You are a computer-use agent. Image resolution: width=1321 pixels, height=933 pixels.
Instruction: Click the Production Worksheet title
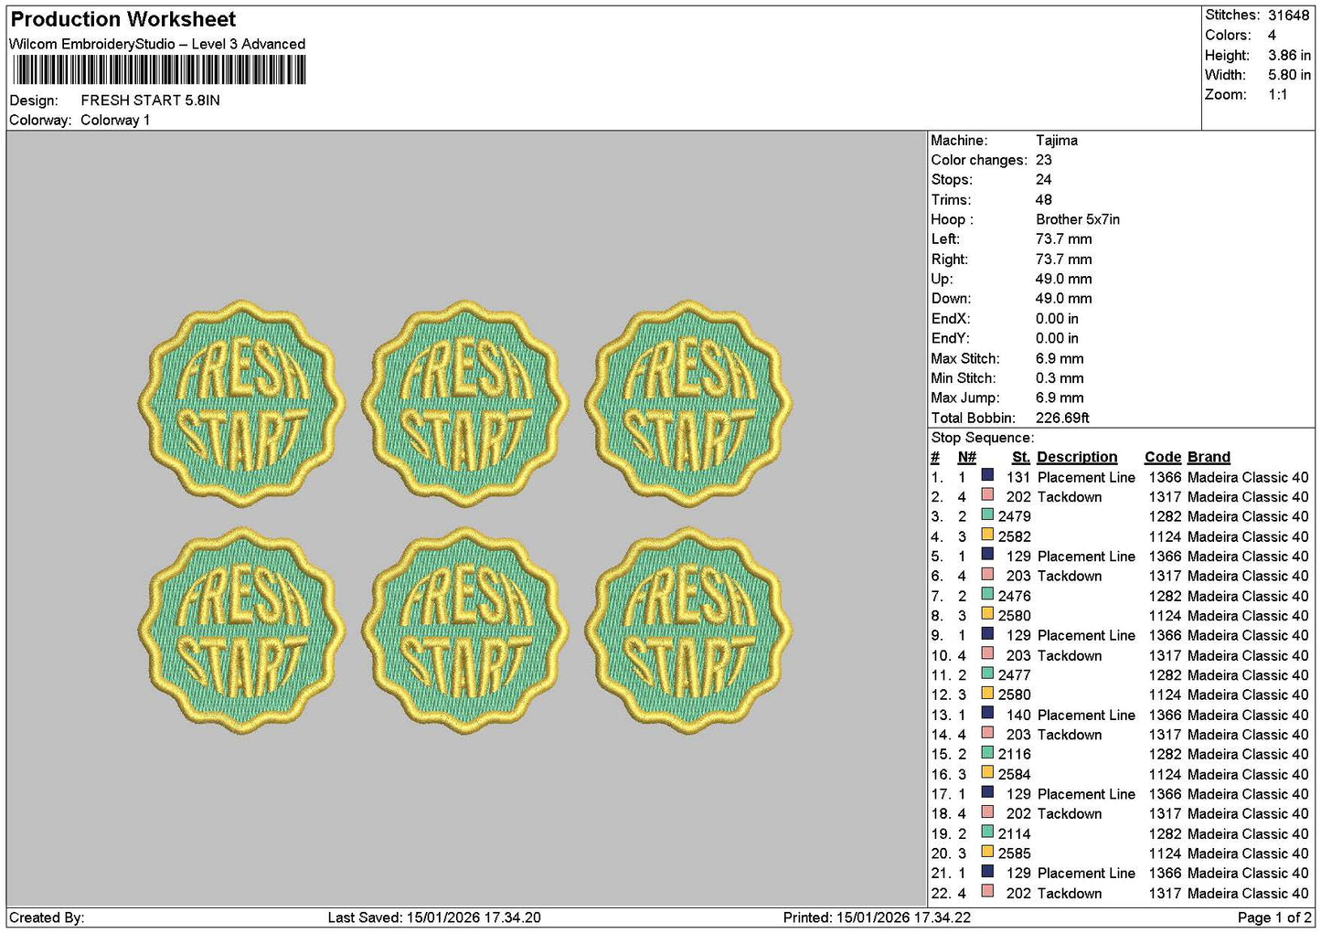pos(123,19)
